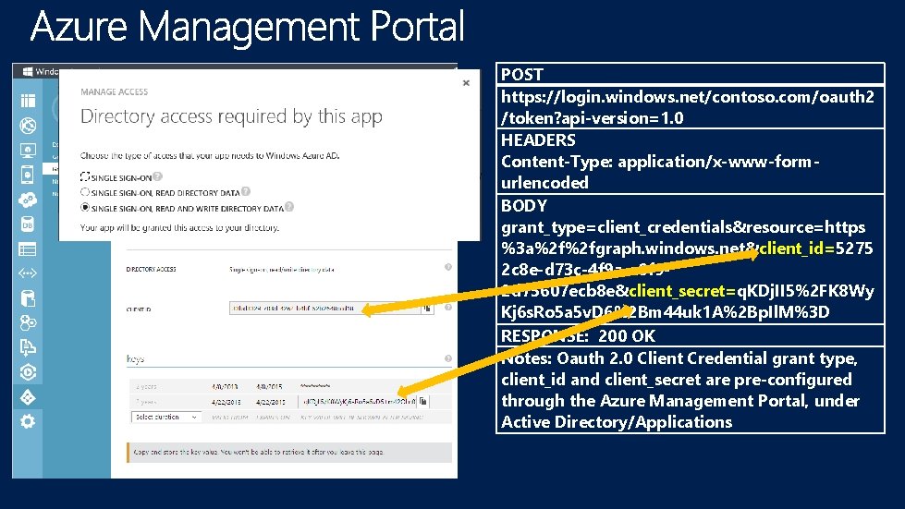Open the circular play-arrow sidebar icon
The image size is (905, 509).
[28, 372]
